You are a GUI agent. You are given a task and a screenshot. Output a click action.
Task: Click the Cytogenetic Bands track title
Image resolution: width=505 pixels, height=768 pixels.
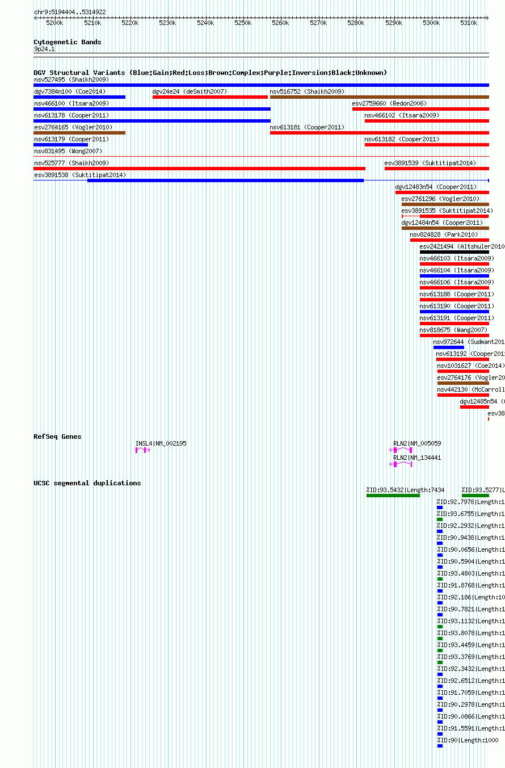click(68, 42)
